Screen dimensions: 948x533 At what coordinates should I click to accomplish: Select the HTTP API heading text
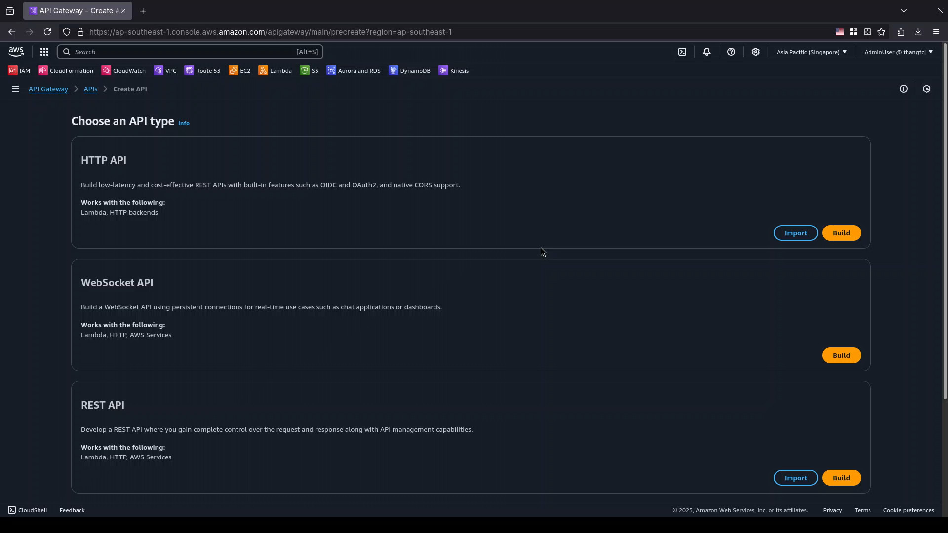point(104,160)
